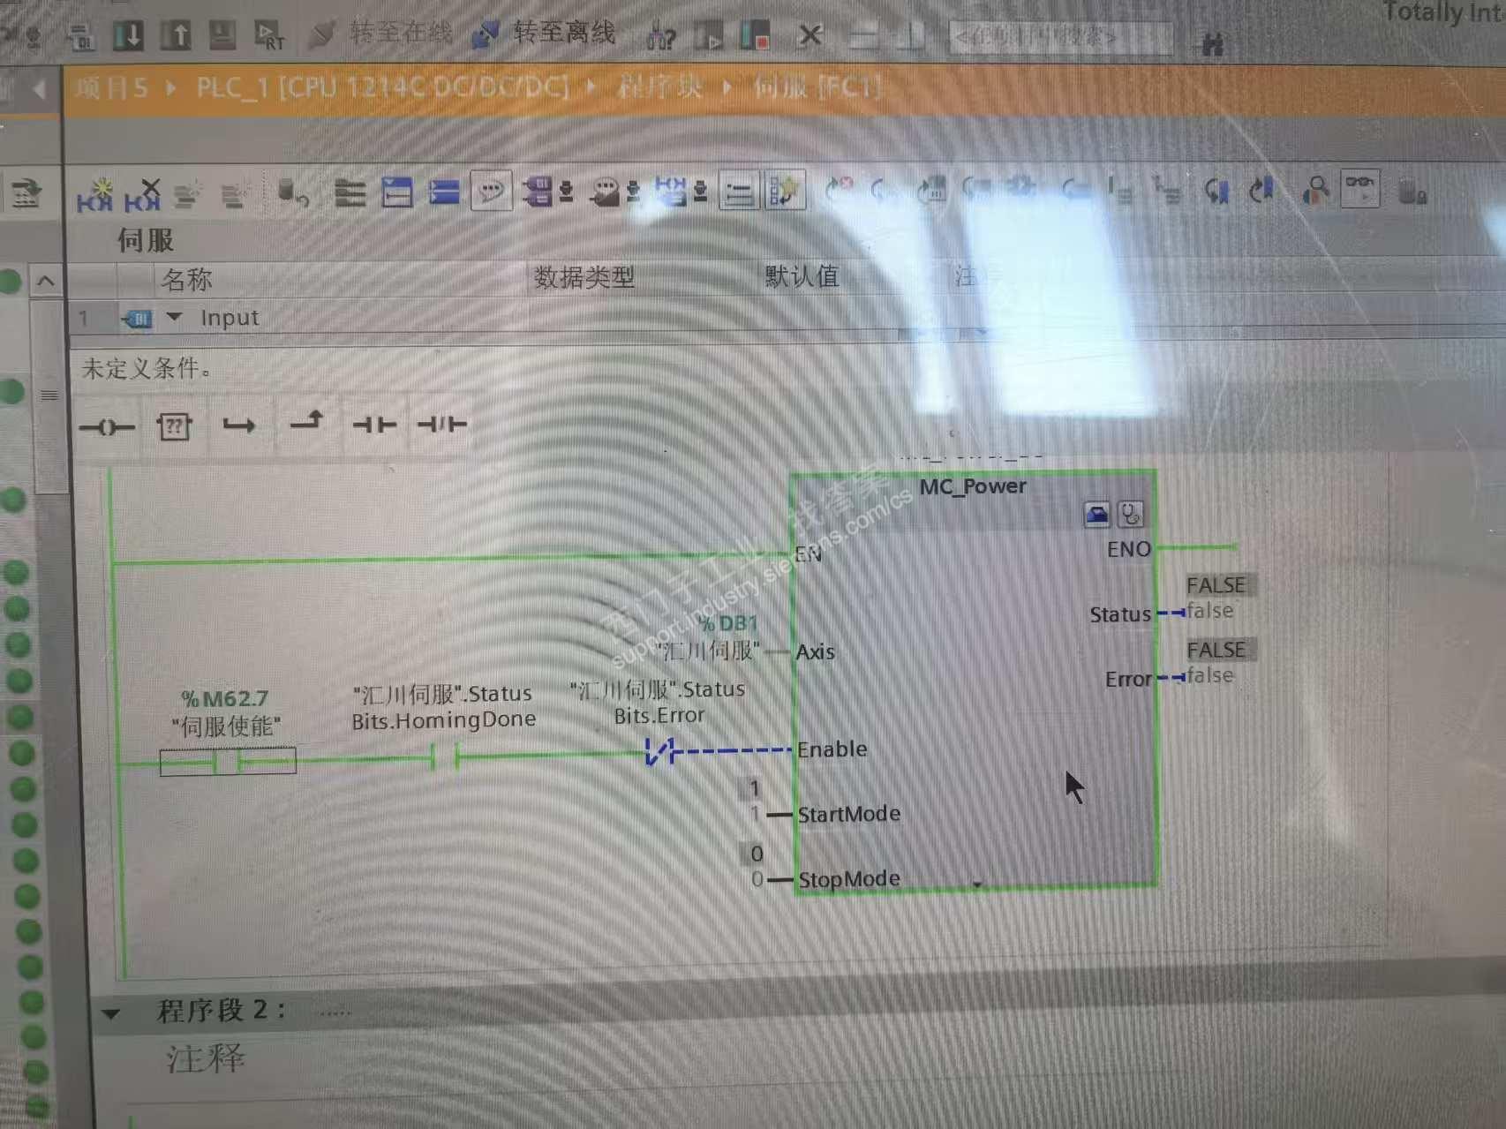The height and width of the screenshot is (1129, 1506).
Task: Open MC_Power diagnostics stethoscope icon
Action: tap(1131, 514)
